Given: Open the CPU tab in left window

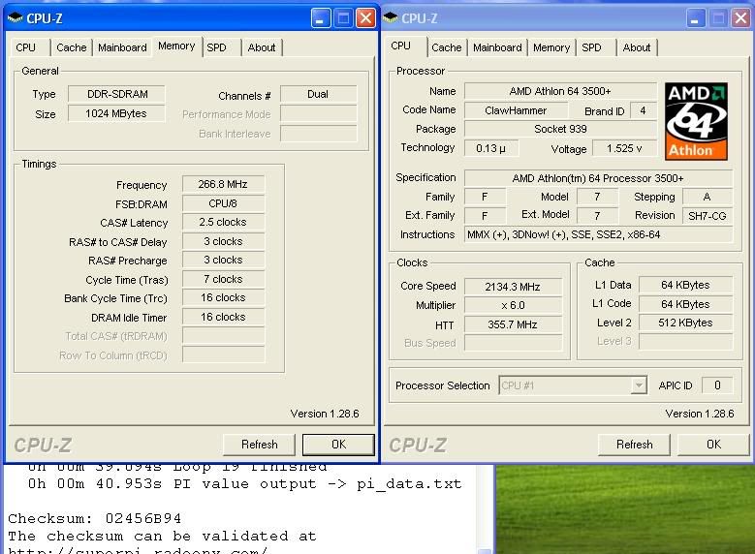Looking at the screenshot, I should (26, 47).
